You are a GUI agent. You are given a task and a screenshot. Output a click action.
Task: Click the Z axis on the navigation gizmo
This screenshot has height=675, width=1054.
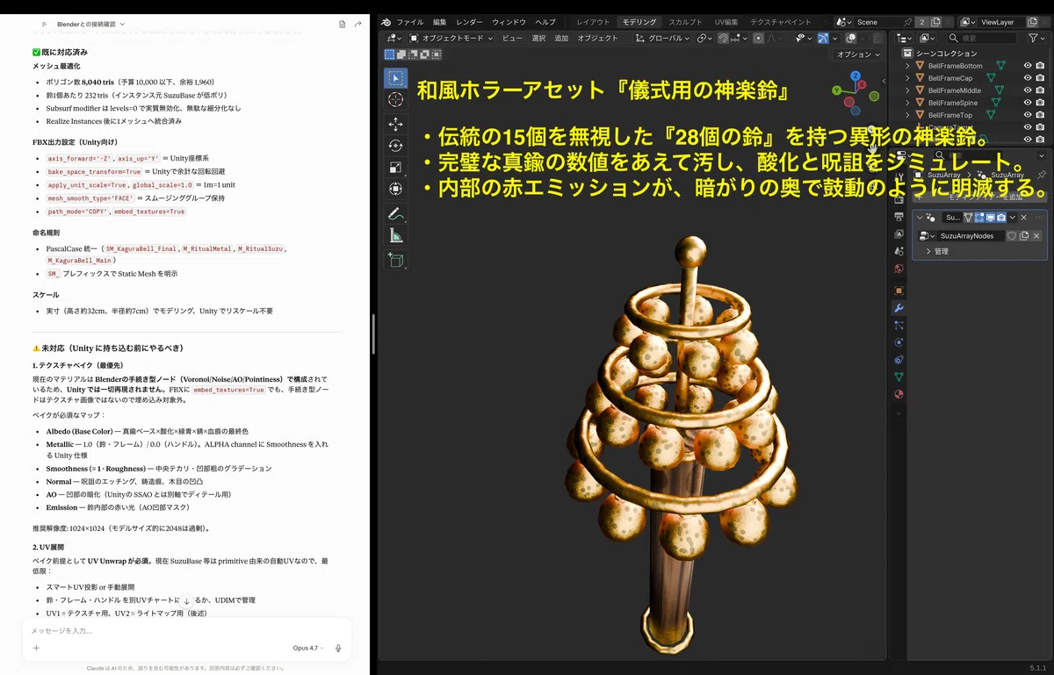(x=855, y=75)
